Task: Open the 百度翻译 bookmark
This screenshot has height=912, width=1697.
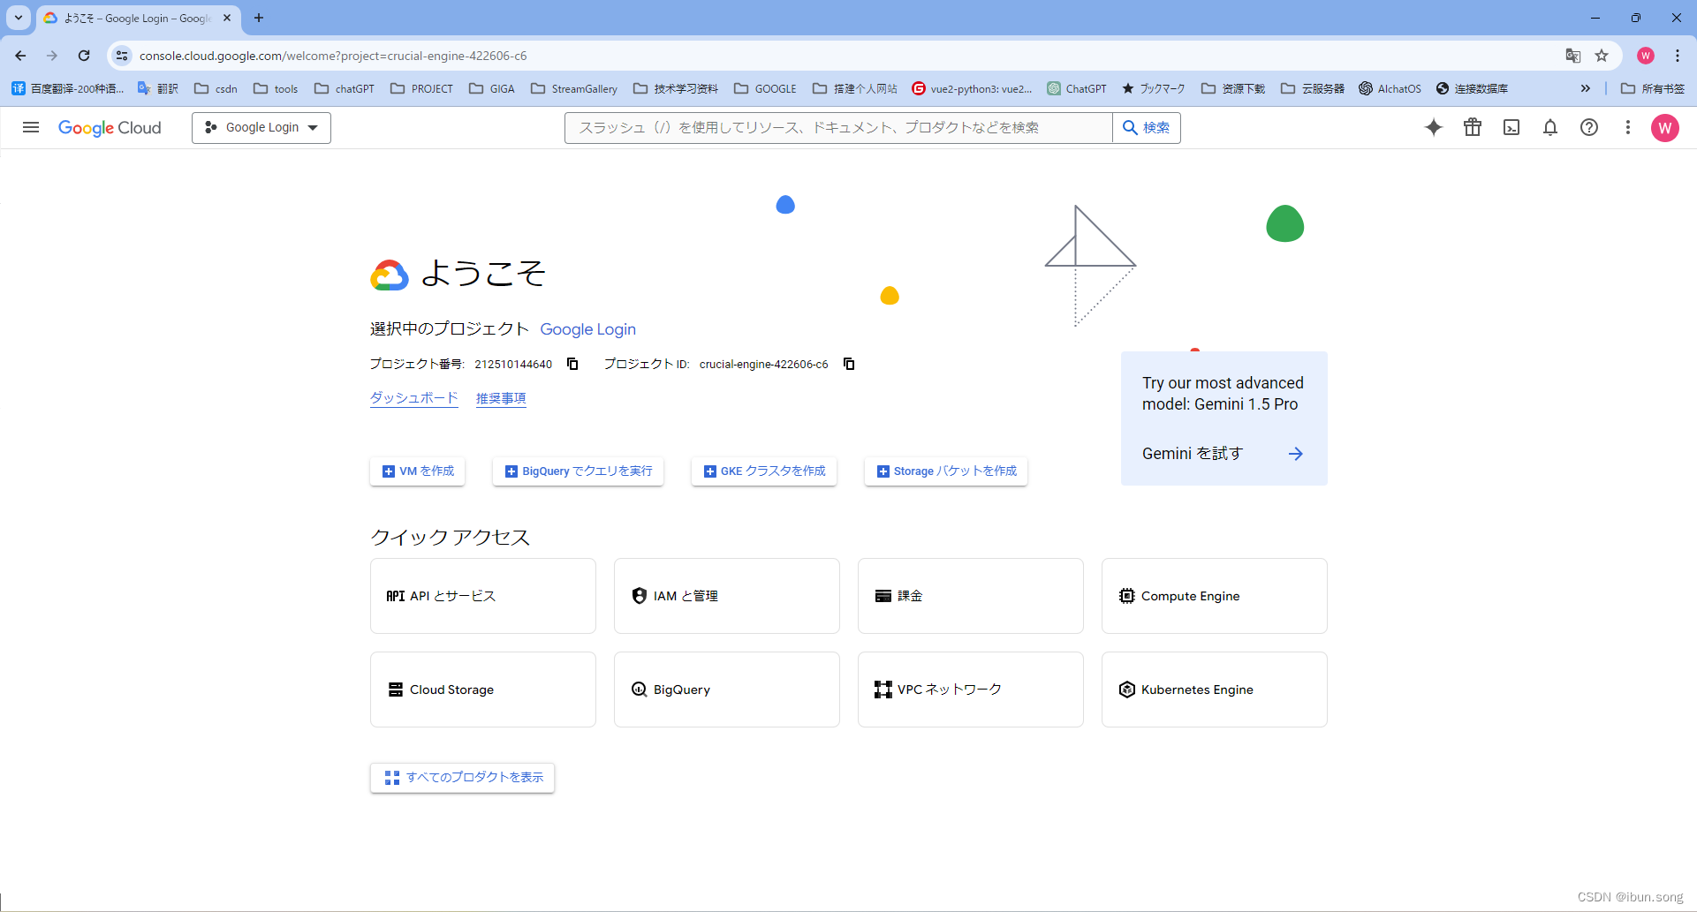Action: [x=67, y=88]
